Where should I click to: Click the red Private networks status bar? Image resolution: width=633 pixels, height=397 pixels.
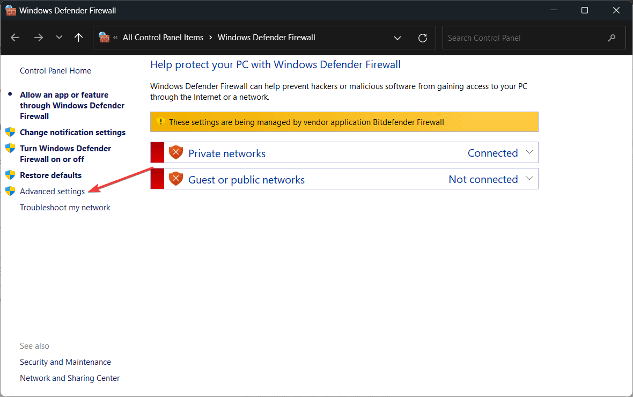157,153
